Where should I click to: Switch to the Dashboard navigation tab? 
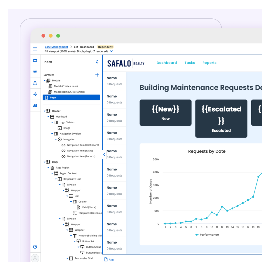[x=167, y=63]
